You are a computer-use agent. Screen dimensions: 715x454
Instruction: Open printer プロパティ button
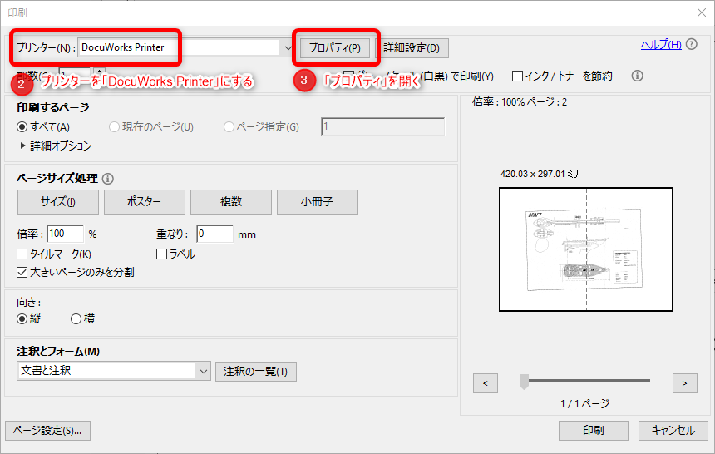[x=334, y=47]
